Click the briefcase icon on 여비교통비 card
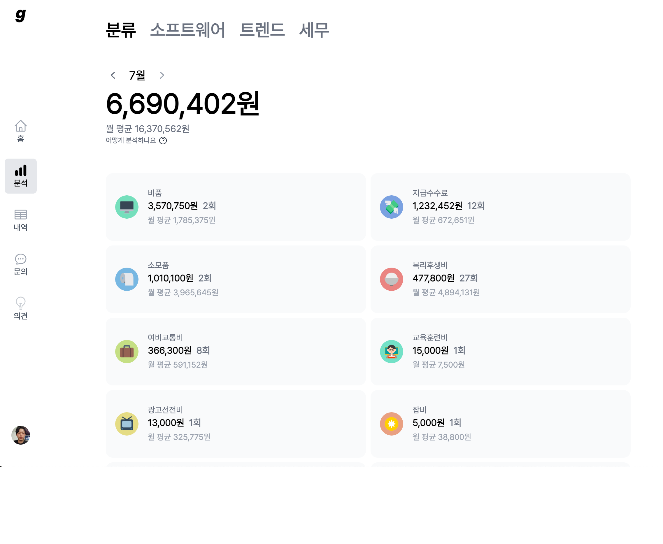663x544 pixels. click(x=127, y=351)
